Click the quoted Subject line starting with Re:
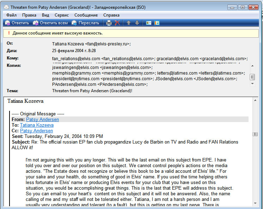Viewport: 263px width, 209px height. (x=125, y=145)
